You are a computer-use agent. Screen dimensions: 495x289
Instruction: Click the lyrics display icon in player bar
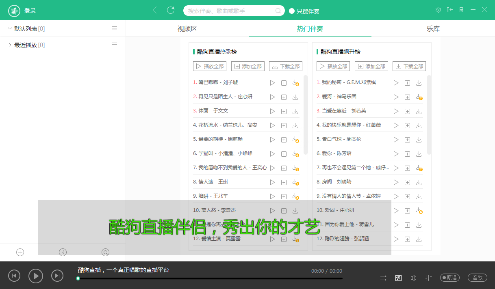398,278
